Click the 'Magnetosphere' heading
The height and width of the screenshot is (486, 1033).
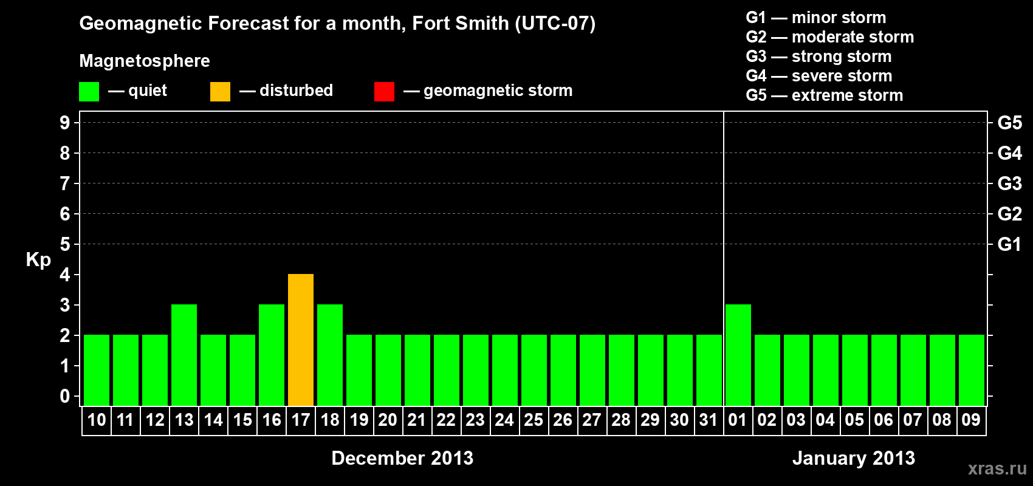(x=145, y=61)
